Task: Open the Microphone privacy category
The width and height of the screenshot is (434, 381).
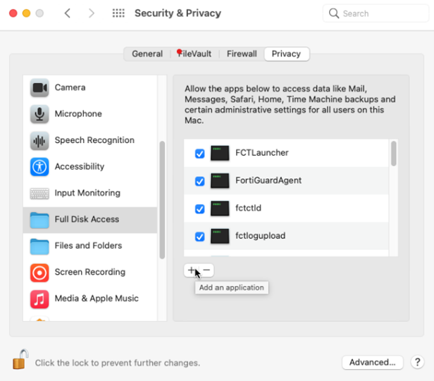Action: (77, 114)
